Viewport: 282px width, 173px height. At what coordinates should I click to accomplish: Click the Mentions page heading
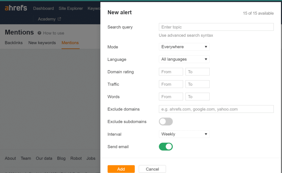coord(19,32)
